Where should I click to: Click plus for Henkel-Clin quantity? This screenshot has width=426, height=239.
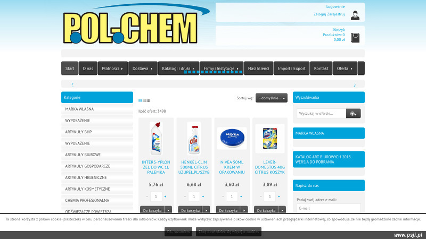(x=203, y=197)
